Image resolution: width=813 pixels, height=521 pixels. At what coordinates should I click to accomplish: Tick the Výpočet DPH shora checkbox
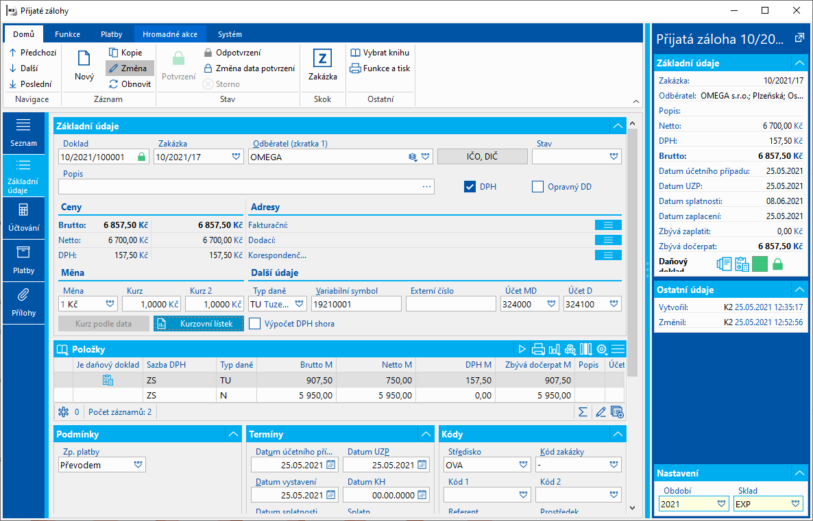tap(254, 325)
